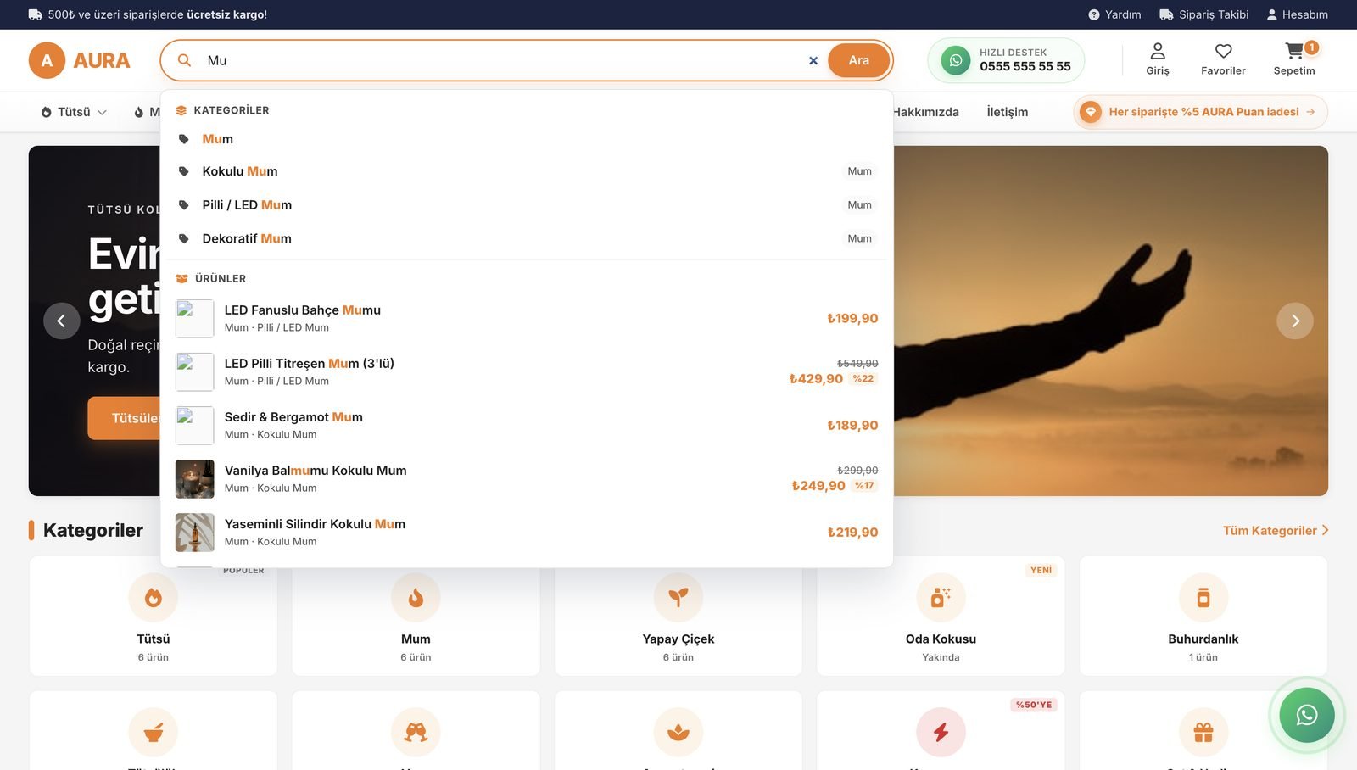Click the lightning bolt deals icon
This screenshot has height=770, width=1357.
941,732
